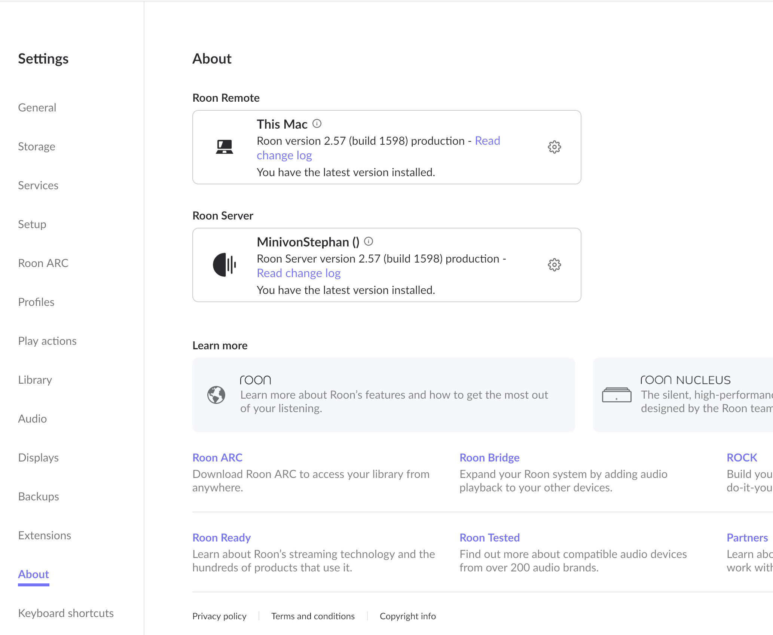Open the Extensions settings page
Viewport: 773px width, 635px height.
tap(45, 536)
